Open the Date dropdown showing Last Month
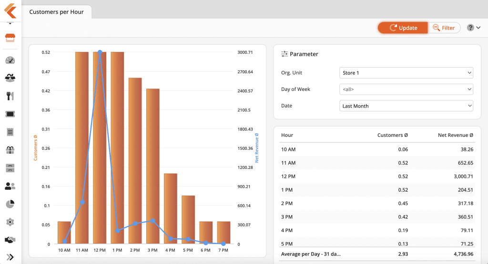 point(406,106)
